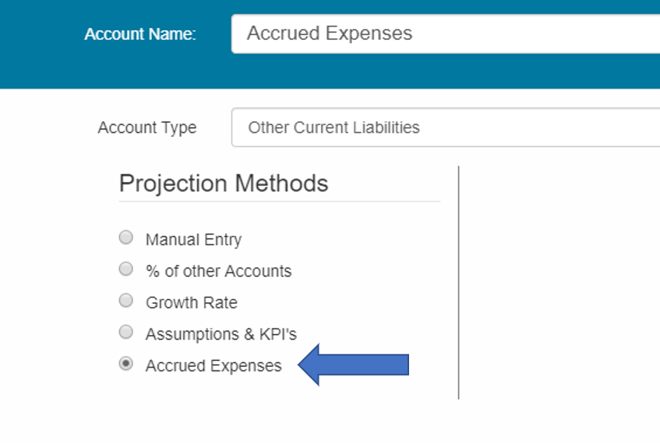Click the vertical divider beside Projection Methods
This screenshot has width=660, height=443.
(458, 280)
